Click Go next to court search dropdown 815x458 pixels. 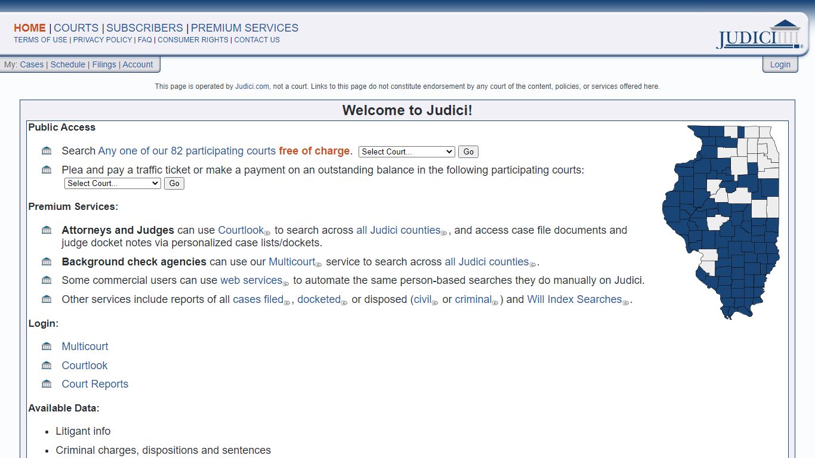(468, 151)
